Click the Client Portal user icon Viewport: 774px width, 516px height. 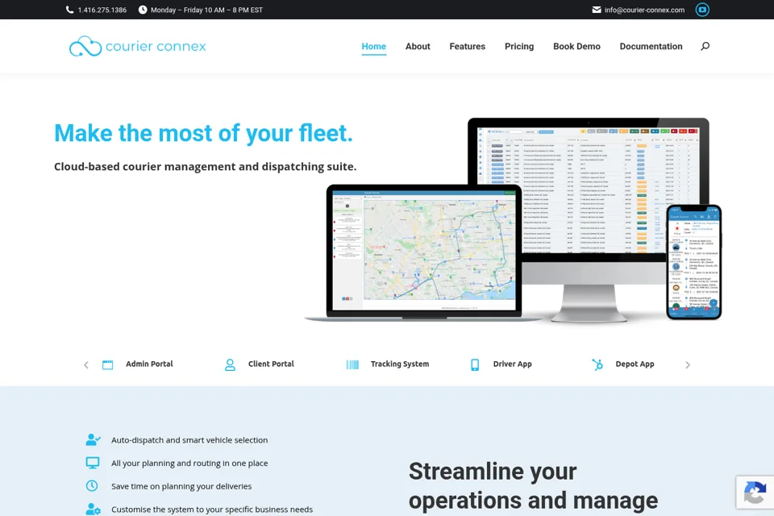point(230,364)
